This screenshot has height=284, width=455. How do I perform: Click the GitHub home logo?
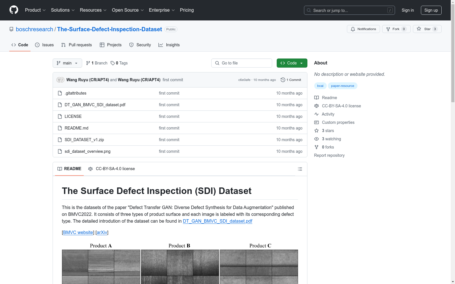click(x=14, y=10)
